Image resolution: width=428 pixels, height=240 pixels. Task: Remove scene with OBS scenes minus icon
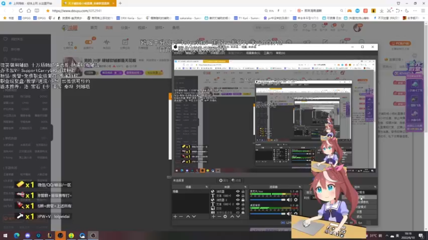click(x=181, y=217)
